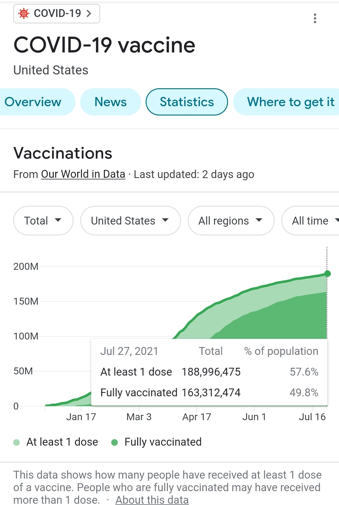The height and width of the screenshot is (505, 339).
Task: Toggle the At least 1 dose legend
Action: (62, 442)
